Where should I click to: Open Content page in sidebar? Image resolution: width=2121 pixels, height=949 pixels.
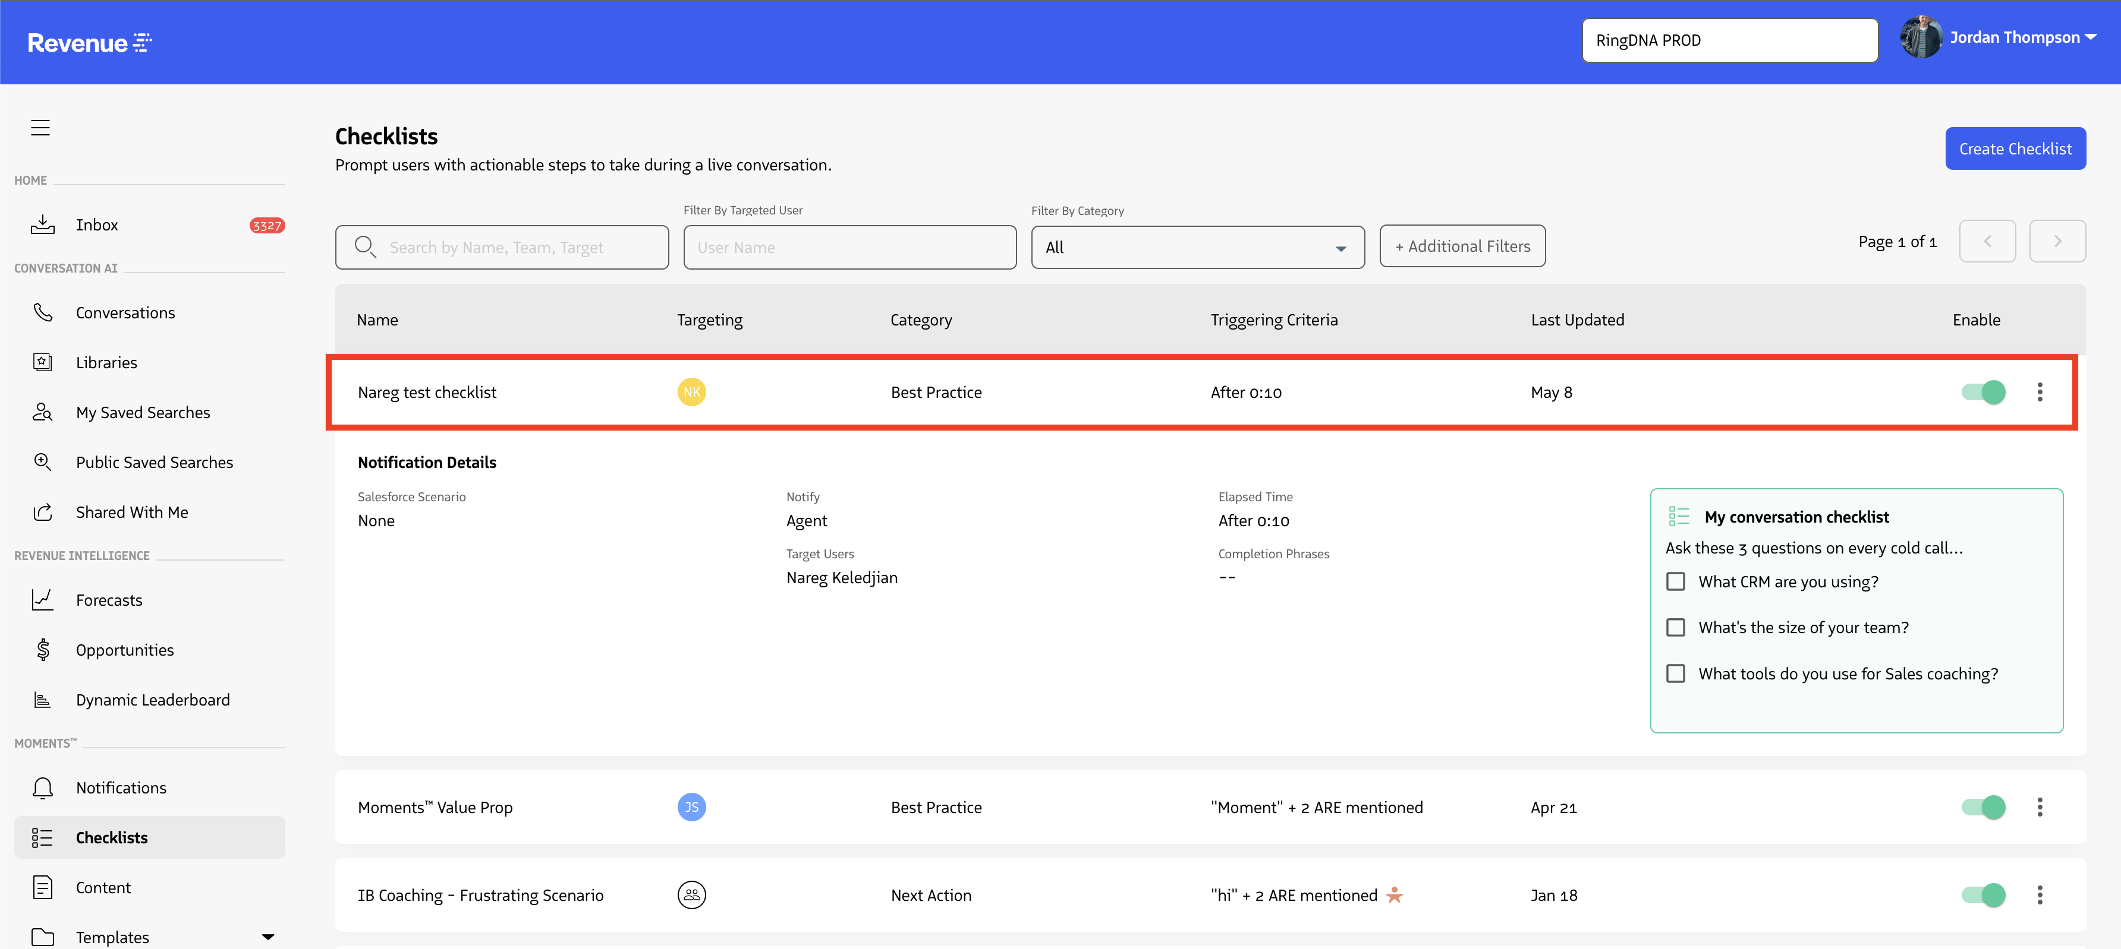(104, 887)
